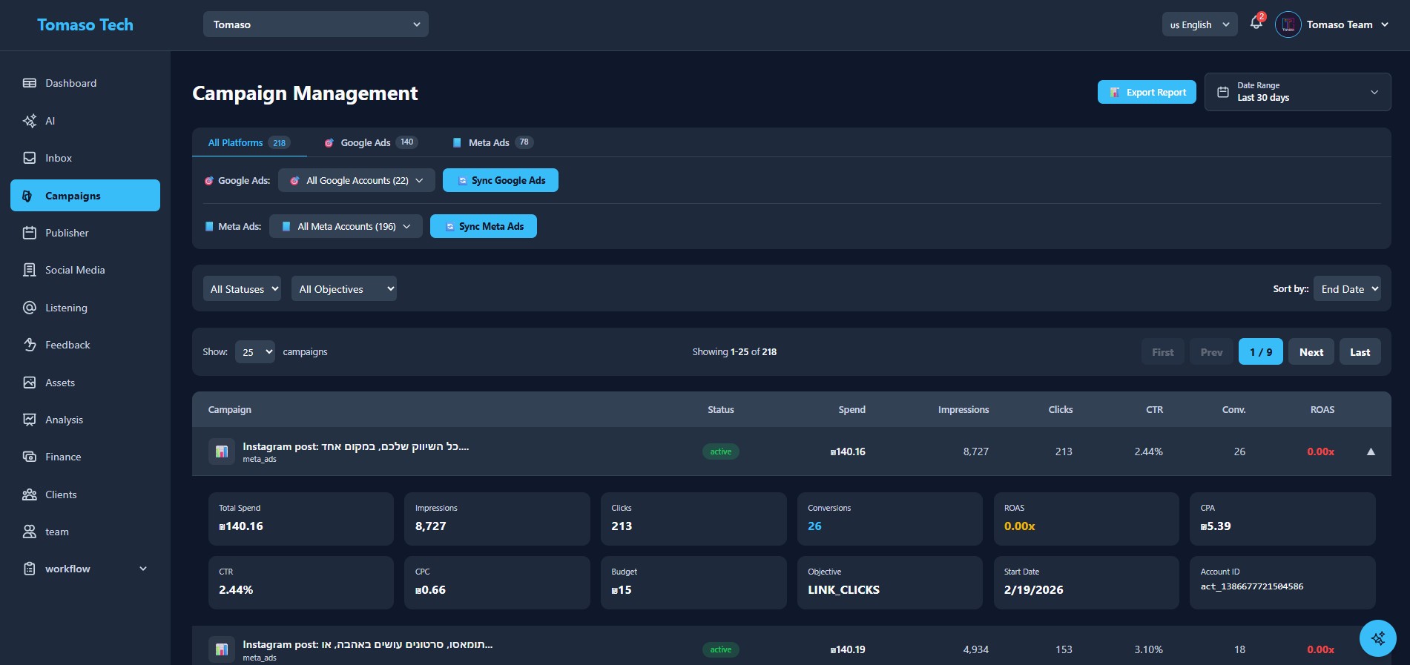The image size is (1410, 665).
Task: Go to Publisher in the sidebar
Action: pos(66,233)
